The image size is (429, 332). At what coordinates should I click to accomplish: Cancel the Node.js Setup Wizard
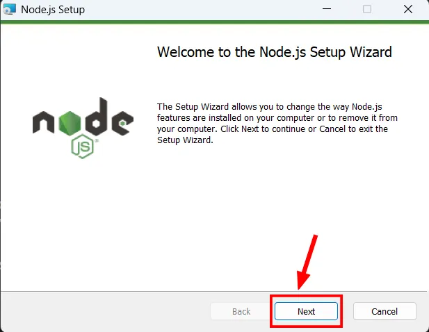click(x=385, y=311)
